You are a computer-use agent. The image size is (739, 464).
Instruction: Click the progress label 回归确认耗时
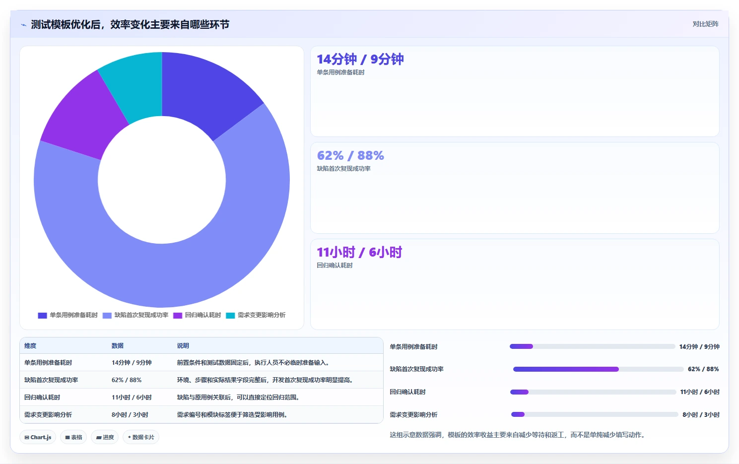pos(407,392)
